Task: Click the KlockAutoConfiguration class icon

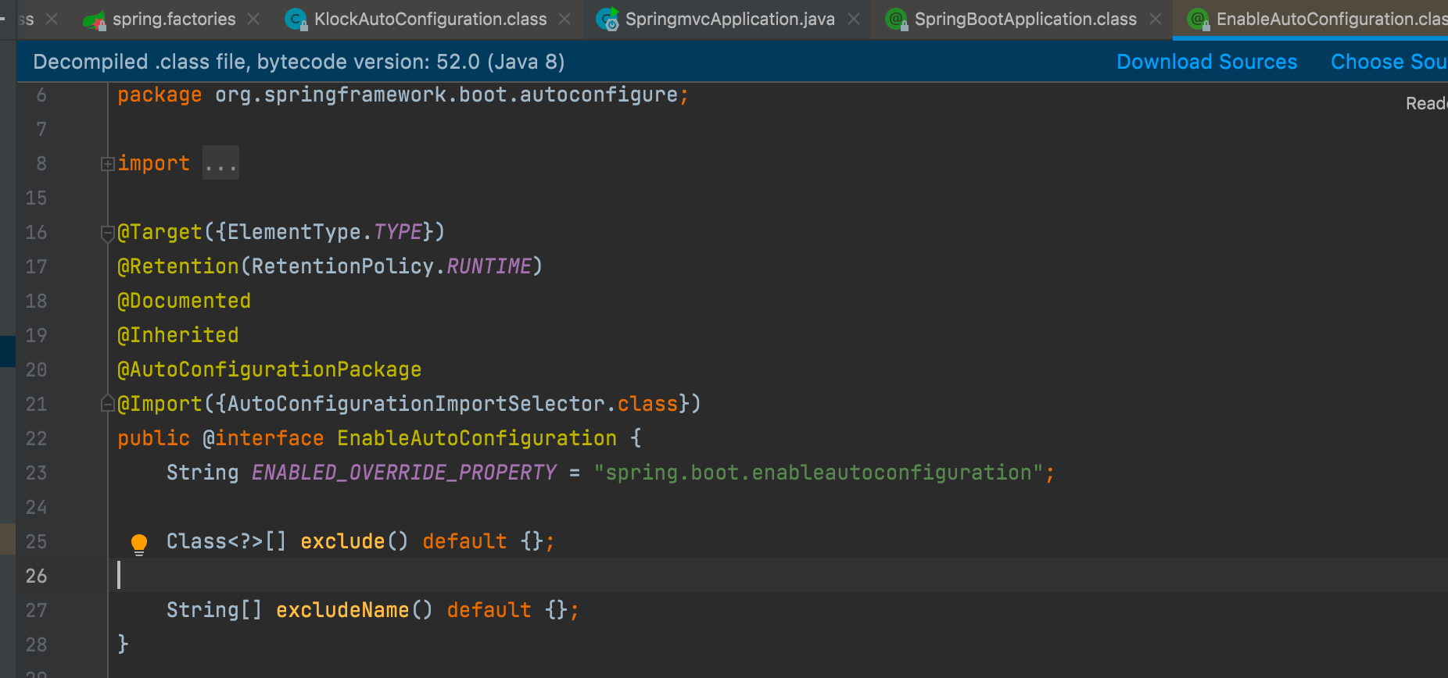Action: pos(296,20)
